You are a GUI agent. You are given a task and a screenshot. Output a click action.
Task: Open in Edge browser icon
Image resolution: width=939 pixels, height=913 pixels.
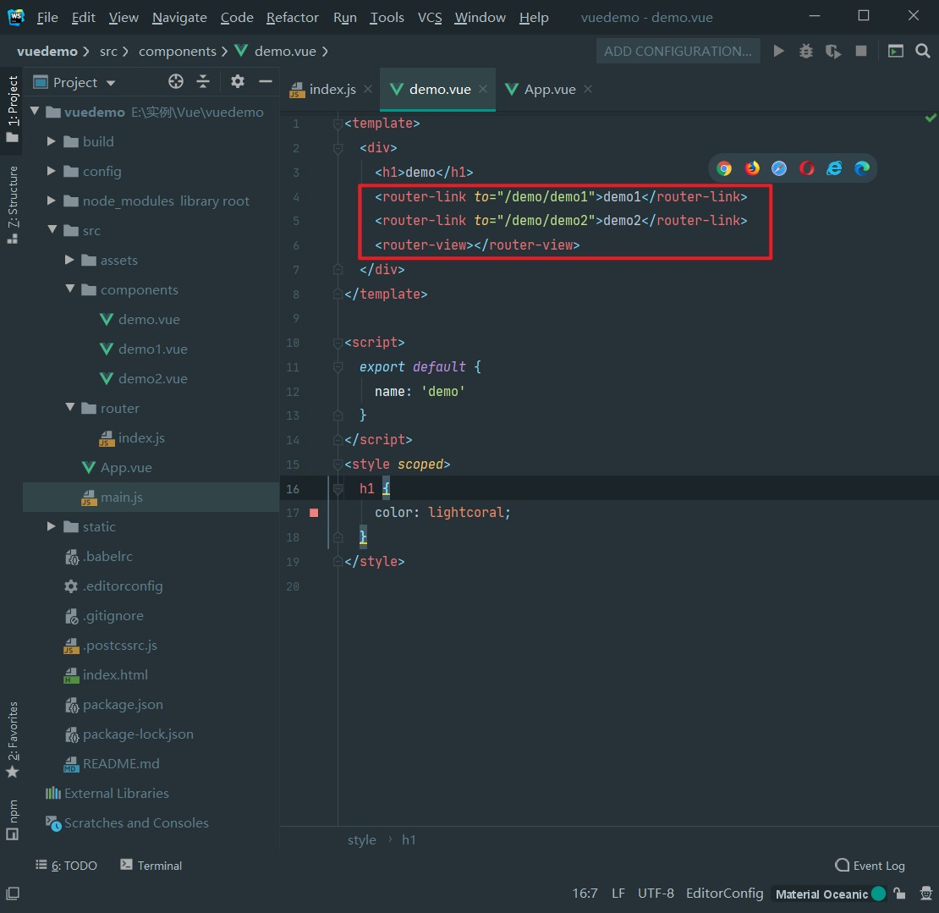pyautogui.click(x=862, y=169)
